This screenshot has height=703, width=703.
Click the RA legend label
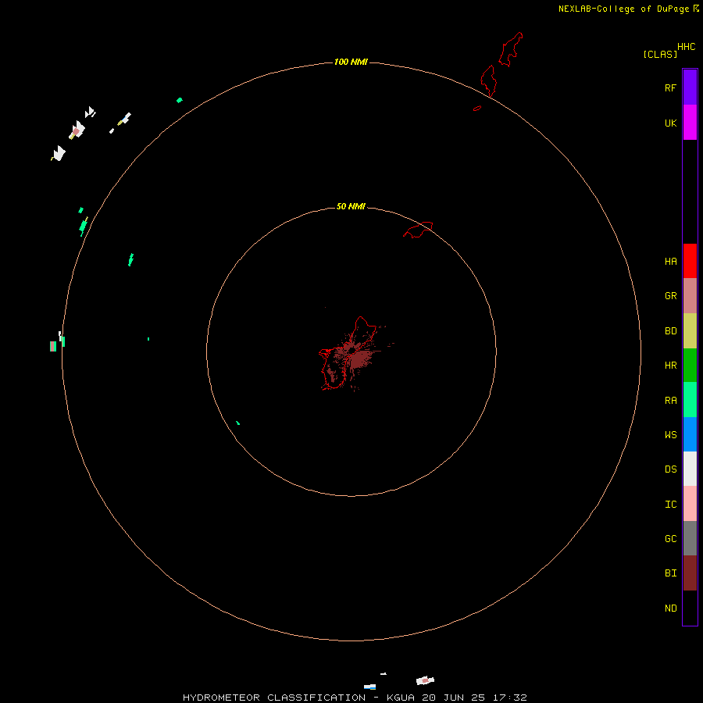point(670,401)
